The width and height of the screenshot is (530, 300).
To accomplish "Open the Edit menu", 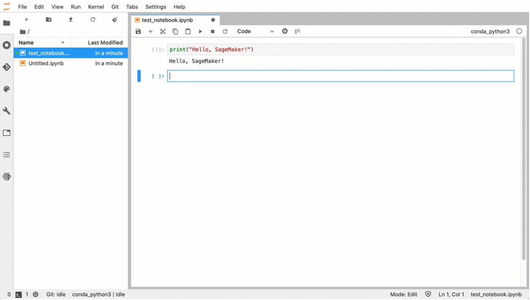I will point(39,7).
